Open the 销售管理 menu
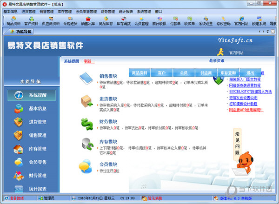 tap(46, 12)
